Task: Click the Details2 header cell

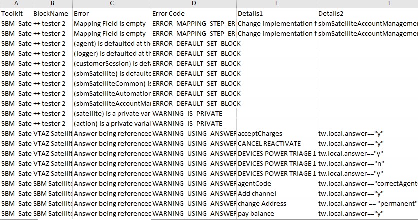Action: (x=367, y=13)
